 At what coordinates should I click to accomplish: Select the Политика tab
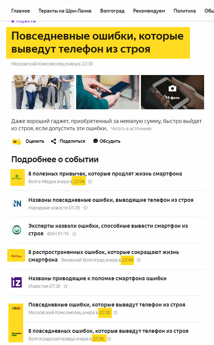point(185,11)
